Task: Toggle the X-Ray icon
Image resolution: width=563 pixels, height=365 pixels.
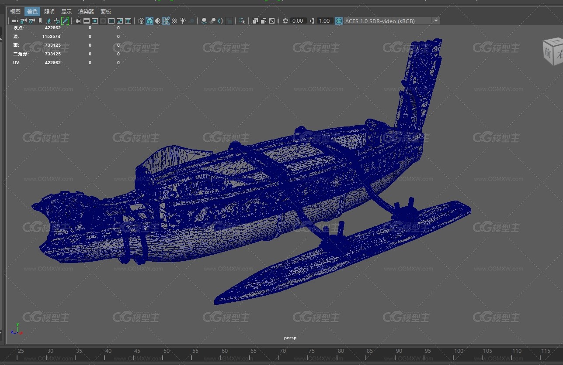Action: pyautogui.click(x=255, y=21)
